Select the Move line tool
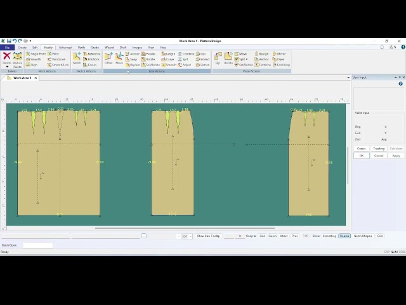This screenshot has height=305, width=406. tap(119, 58)
